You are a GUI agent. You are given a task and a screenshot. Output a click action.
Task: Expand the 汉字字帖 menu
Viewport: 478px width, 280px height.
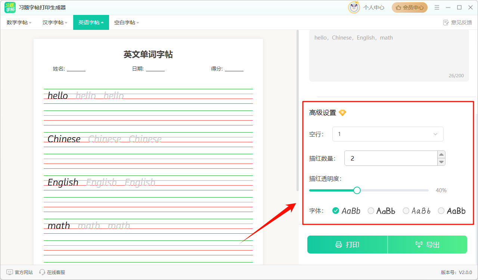[55, 22]
